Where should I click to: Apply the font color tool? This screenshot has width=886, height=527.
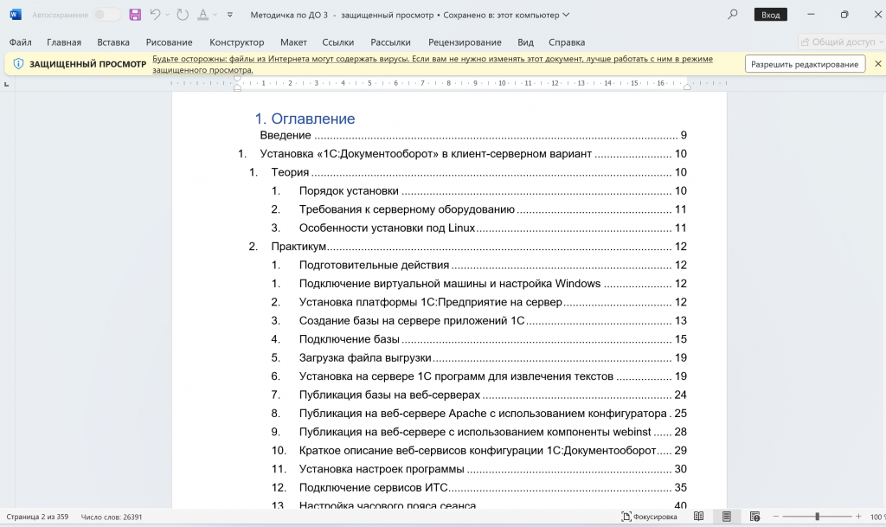tap(202, 15)
